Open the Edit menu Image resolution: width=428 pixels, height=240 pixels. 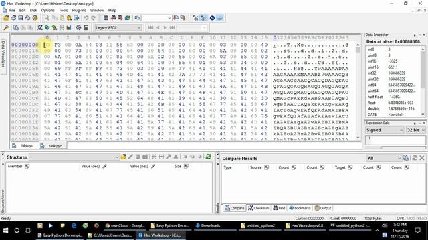[x=22, y=10]
